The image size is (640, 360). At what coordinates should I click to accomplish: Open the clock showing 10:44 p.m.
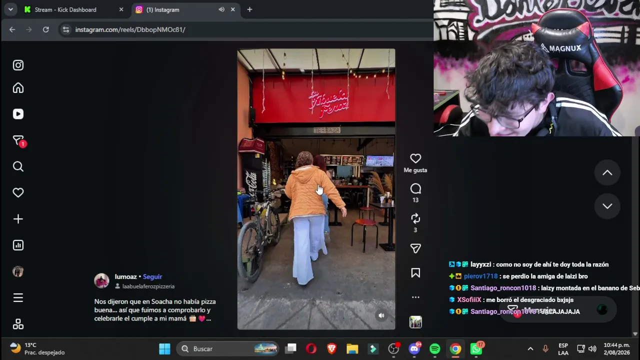pyautogui.click(x=616, y=349)
